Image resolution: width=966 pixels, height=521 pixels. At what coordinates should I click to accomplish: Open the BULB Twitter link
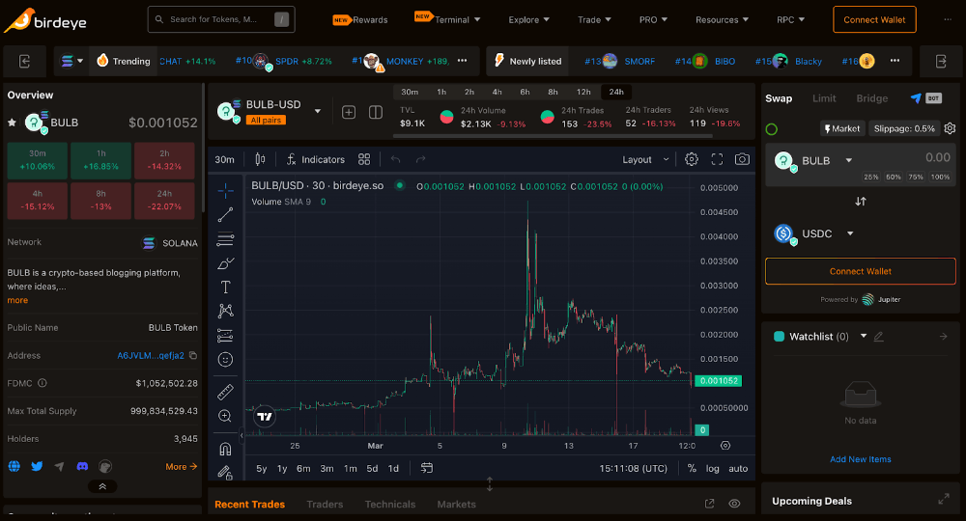click(x=37, y=466)
